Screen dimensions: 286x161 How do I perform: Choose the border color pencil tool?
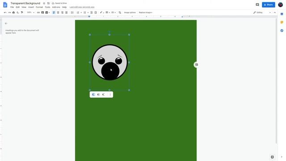(x=101, y=13)
